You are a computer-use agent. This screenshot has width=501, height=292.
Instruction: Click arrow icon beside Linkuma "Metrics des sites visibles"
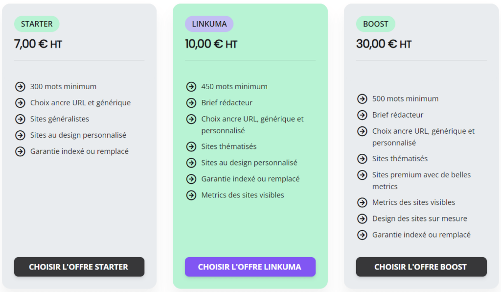tap(191, 195)
